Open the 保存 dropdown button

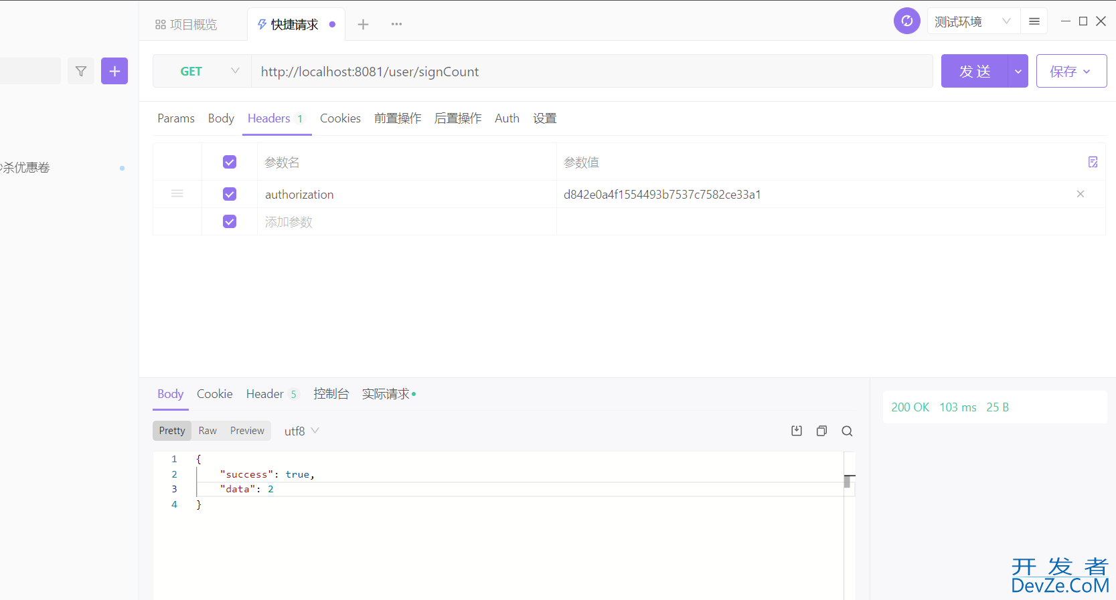[1071, 71]
